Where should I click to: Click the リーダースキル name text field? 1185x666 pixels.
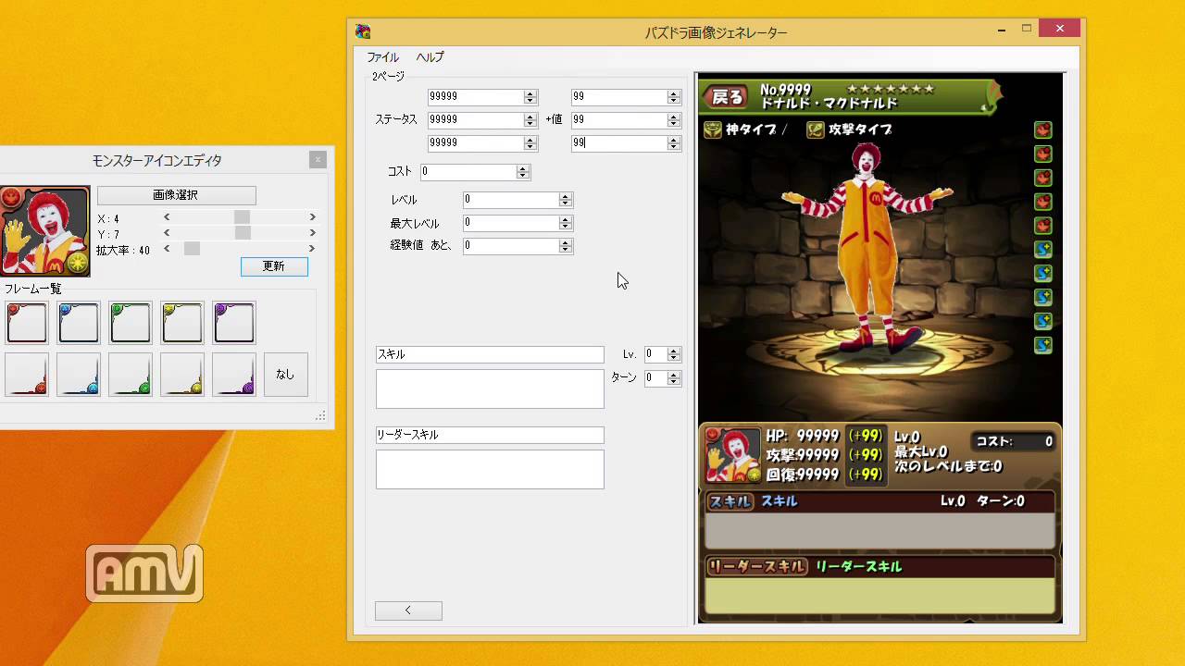click(x=490, y=435)
